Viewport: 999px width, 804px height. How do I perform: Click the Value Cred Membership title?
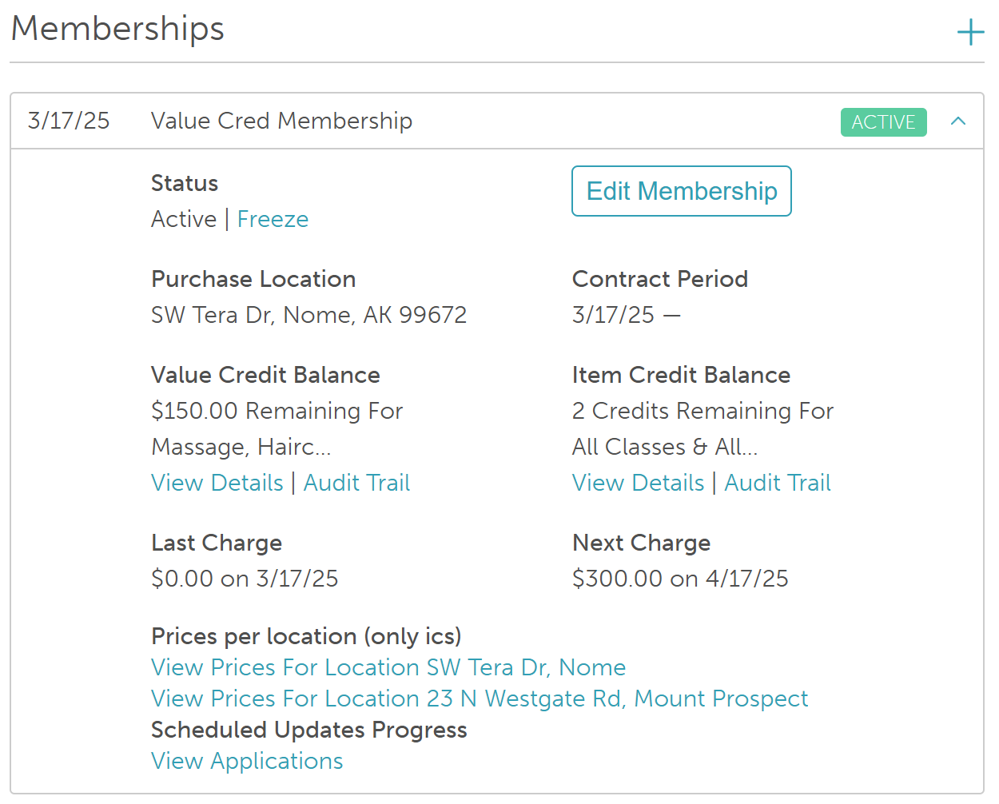pyautogui.click(x=281, y=121)
